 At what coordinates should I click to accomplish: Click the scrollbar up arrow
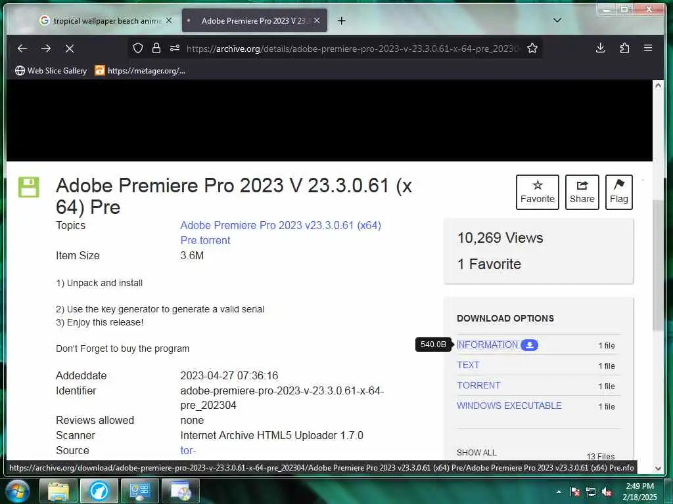click(658, 85)
